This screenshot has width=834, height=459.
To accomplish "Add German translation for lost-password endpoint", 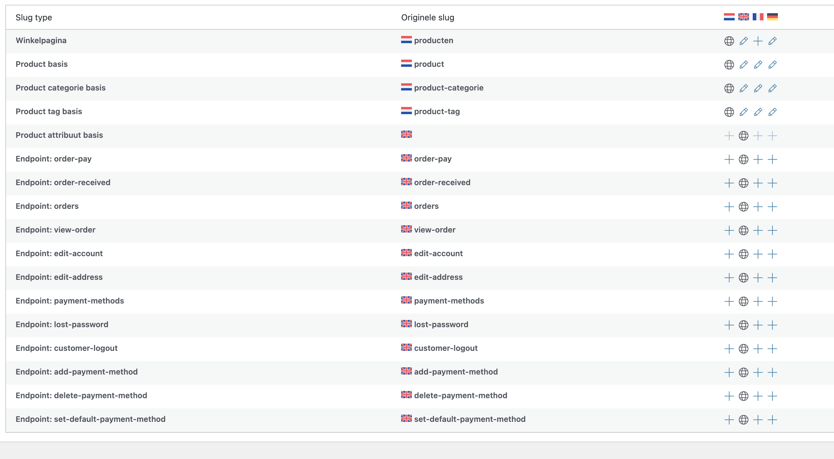I will pyautogui.click(x=772, y=325).
